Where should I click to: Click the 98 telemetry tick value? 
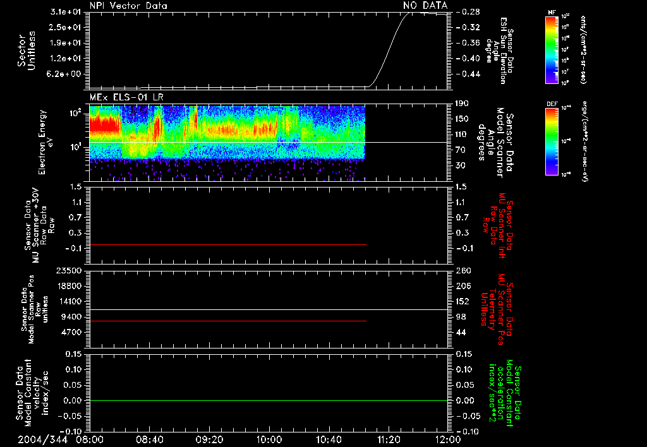[461, 317]
